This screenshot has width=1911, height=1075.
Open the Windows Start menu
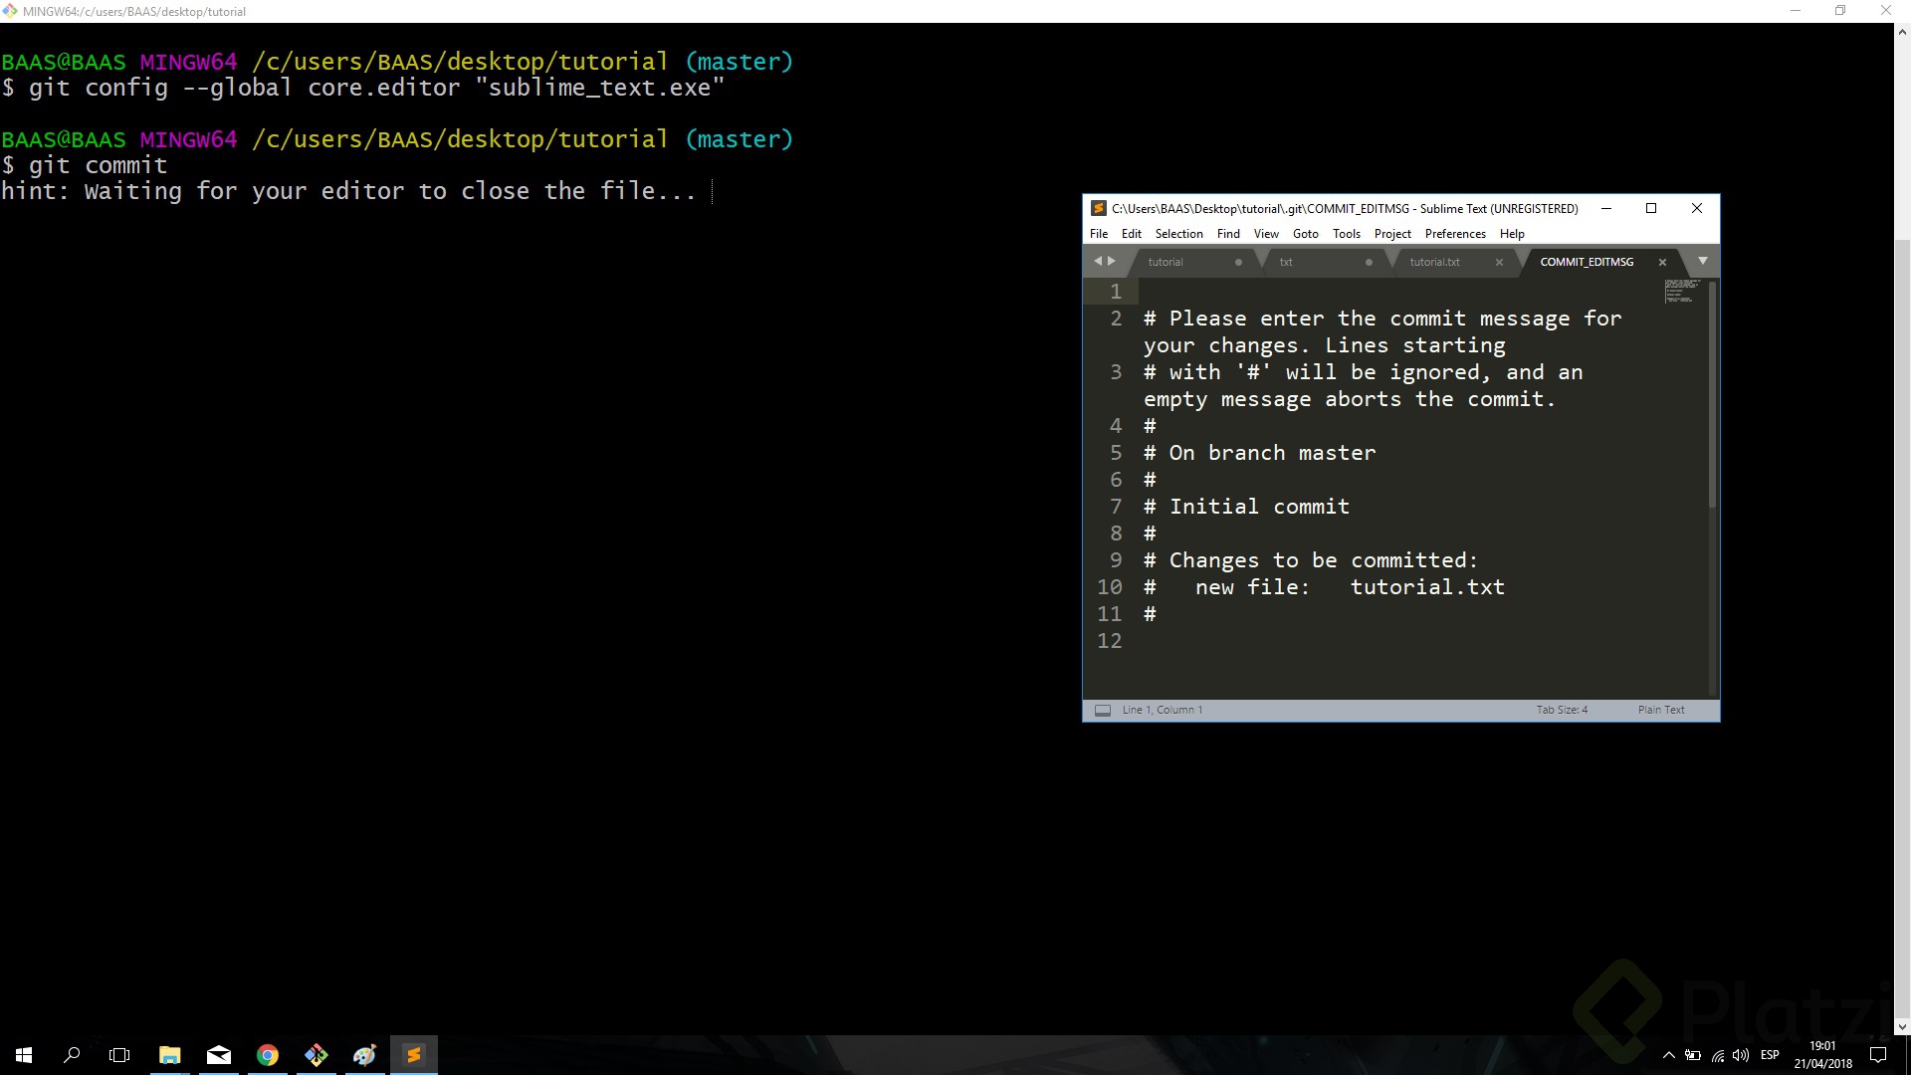pyautogui.click(x=24, y=1055)
